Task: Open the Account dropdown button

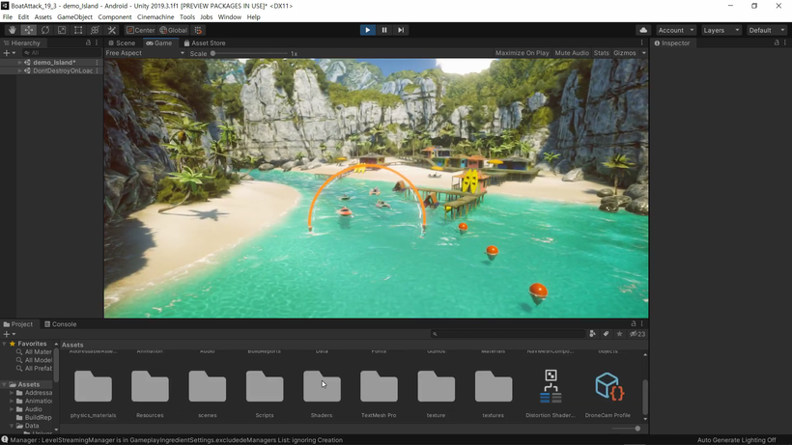Action: [675, 30]
